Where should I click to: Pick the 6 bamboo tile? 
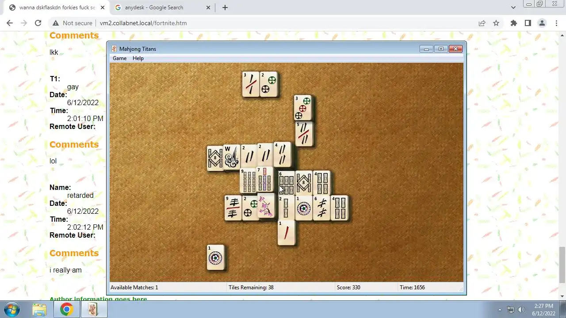(x=286, y=183)
